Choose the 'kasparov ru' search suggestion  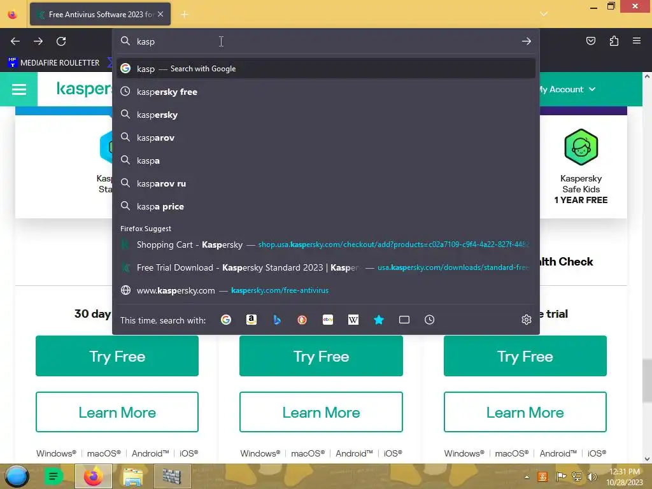(326, 183)
